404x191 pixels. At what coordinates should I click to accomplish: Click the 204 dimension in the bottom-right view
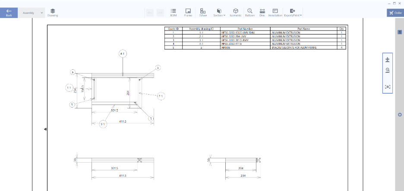click(241, 168)
